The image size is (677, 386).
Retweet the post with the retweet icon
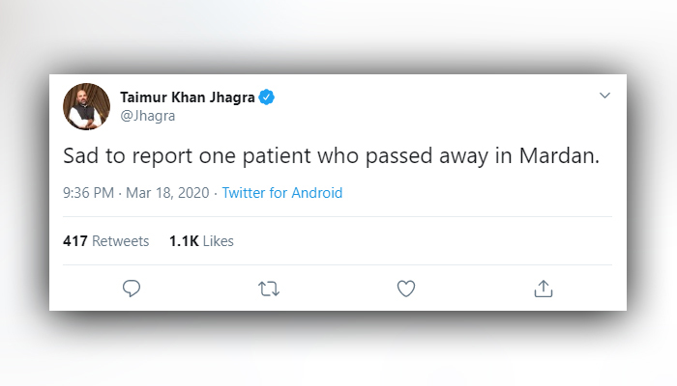(270, 288)
